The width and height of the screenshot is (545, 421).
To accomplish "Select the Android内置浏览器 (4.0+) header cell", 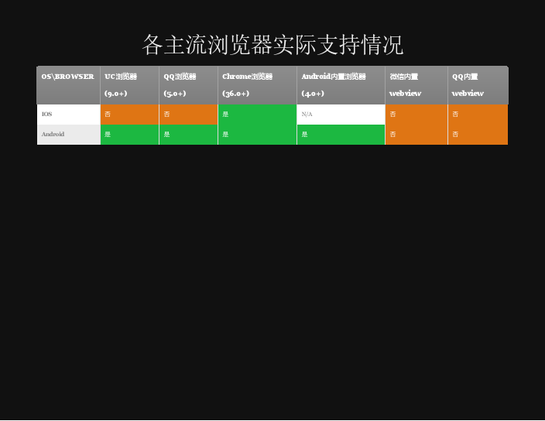I will coord(341,85).
